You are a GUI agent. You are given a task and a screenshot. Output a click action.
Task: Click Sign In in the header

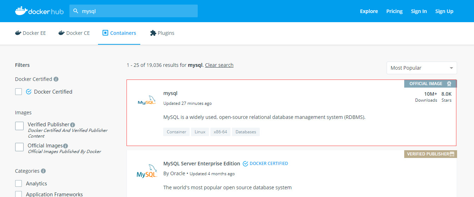point(419,11)
